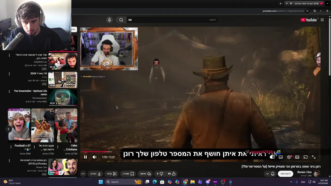Open Task View on the taskbar
Image resolution: width=331 pixels, height=186 pixels.
click(x=147, y=182)
